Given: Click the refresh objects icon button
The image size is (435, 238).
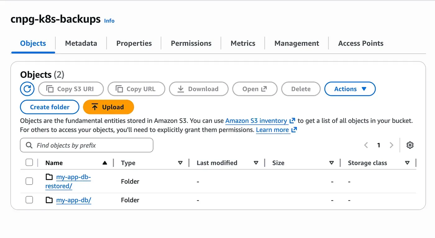Looking at the screenshot, I should [27, 89].
